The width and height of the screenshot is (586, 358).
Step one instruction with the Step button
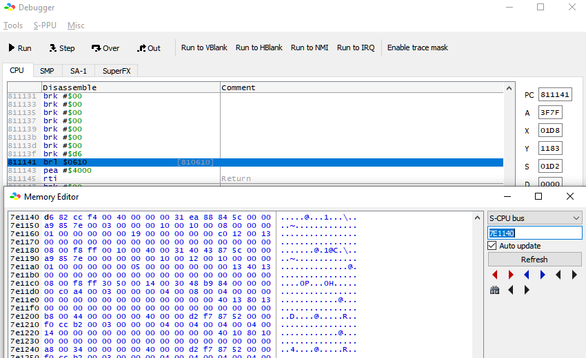[x=62, y=48]
